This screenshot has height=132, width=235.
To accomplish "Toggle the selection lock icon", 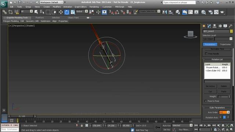I will click(82, 125).
